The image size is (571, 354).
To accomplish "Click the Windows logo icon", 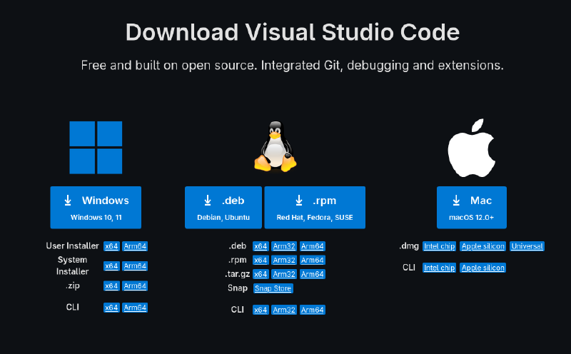I will (x=96, y=148).
